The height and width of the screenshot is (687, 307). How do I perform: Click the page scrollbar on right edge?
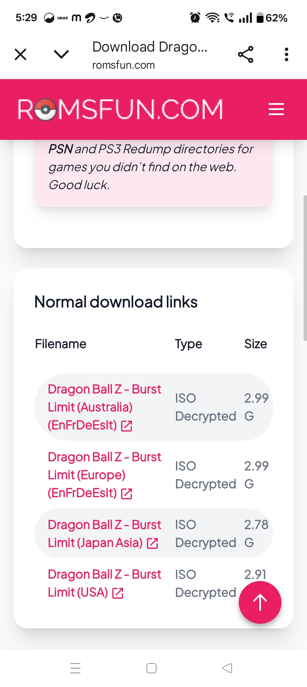pyautogui.click(x=305, y=268)
